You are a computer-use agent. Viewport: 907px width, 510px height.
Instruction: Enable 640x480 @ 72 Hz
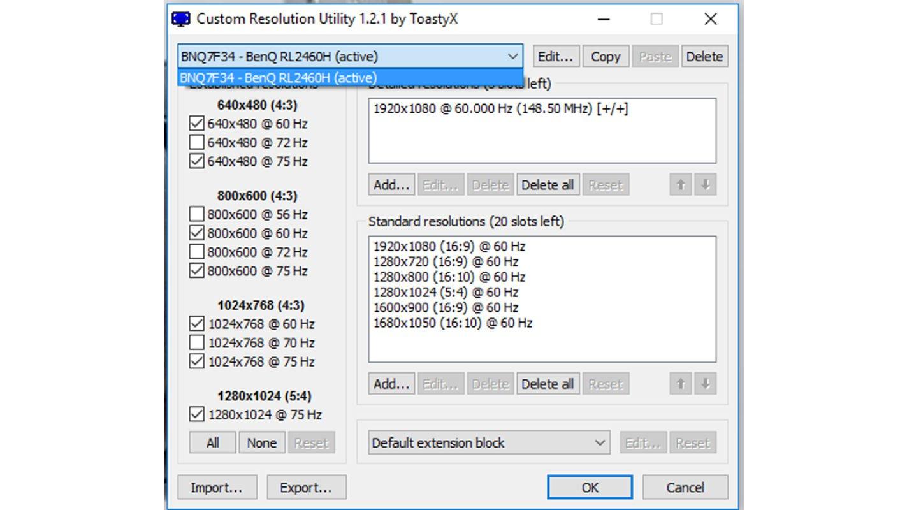click(197, 142)
